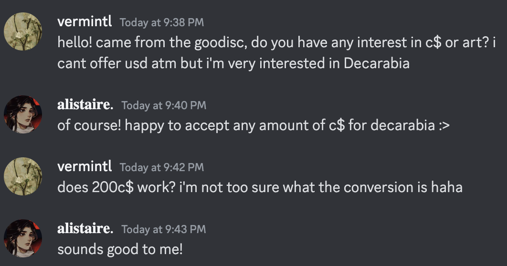Click alistaire's avatar on the 9:40 PM message
Viewport: 507px width, 266px height.
point(23,114)
